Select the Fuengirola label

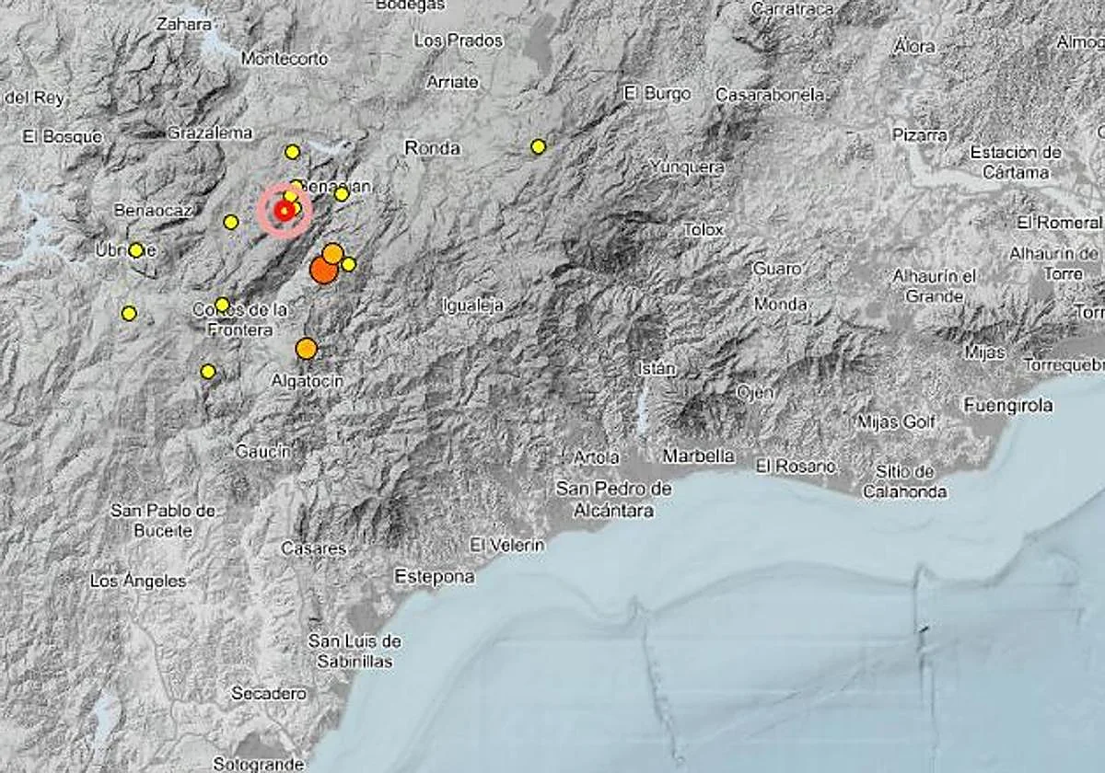(1008, 406)
